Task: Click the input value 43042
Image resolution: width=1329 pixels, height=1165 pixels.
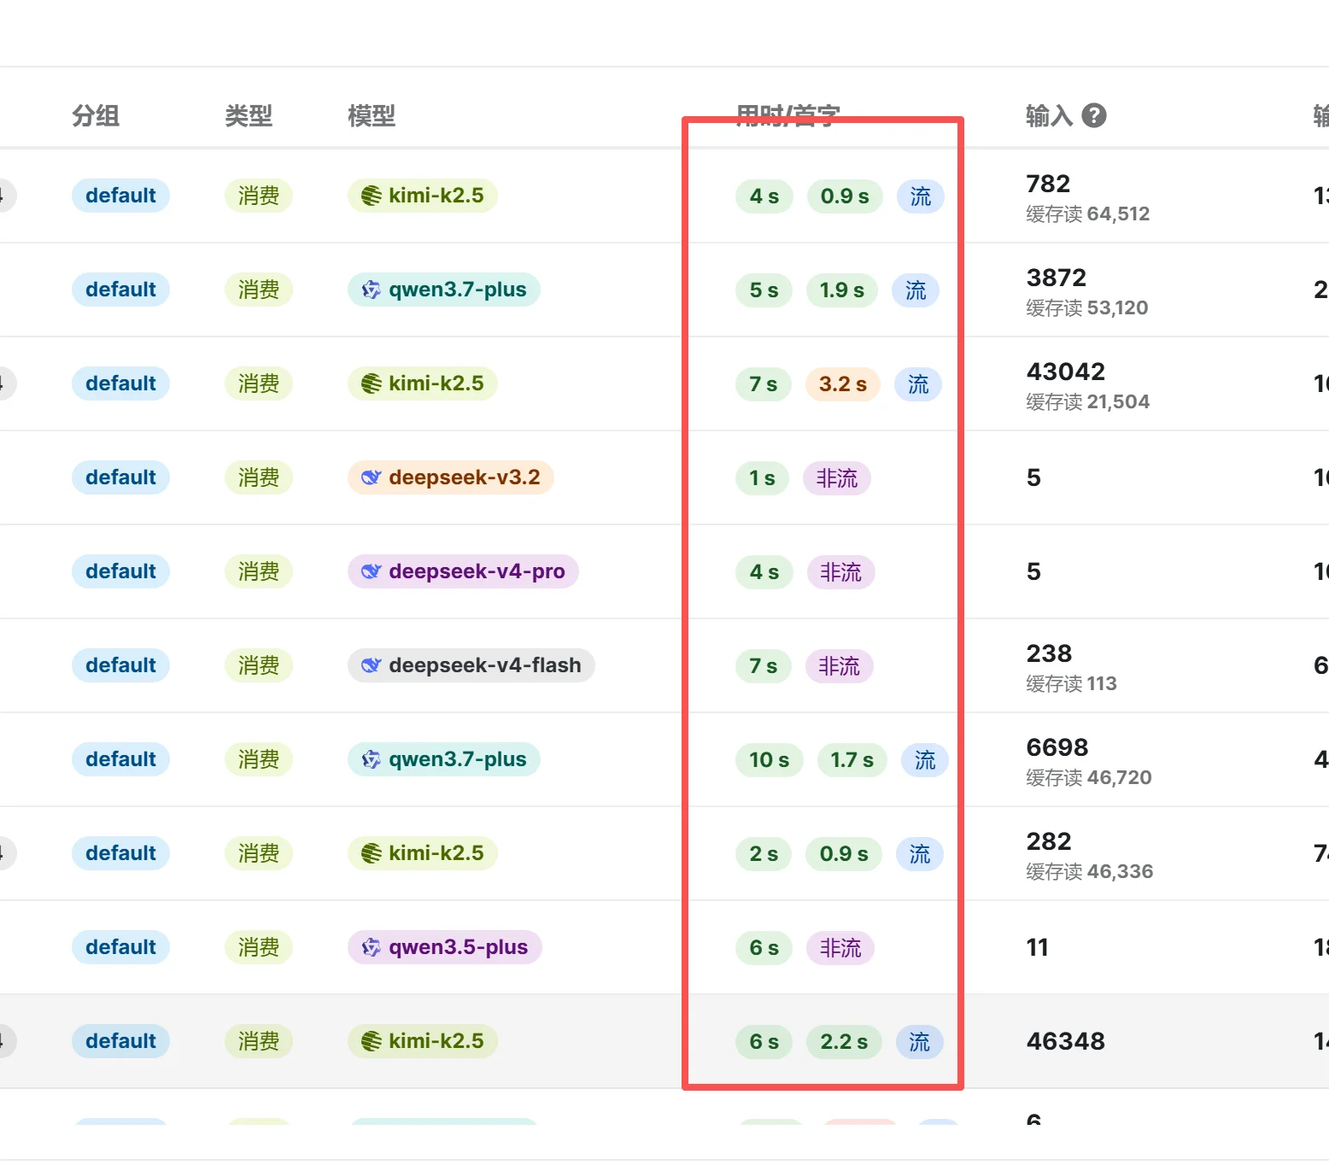Action: [1066, 372]
